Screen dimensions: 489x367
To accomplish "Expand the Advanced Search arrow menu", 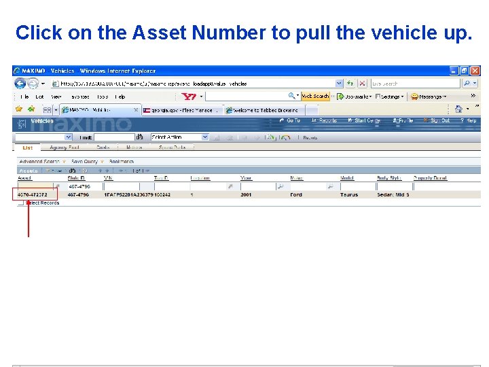I will click(64, 162).
